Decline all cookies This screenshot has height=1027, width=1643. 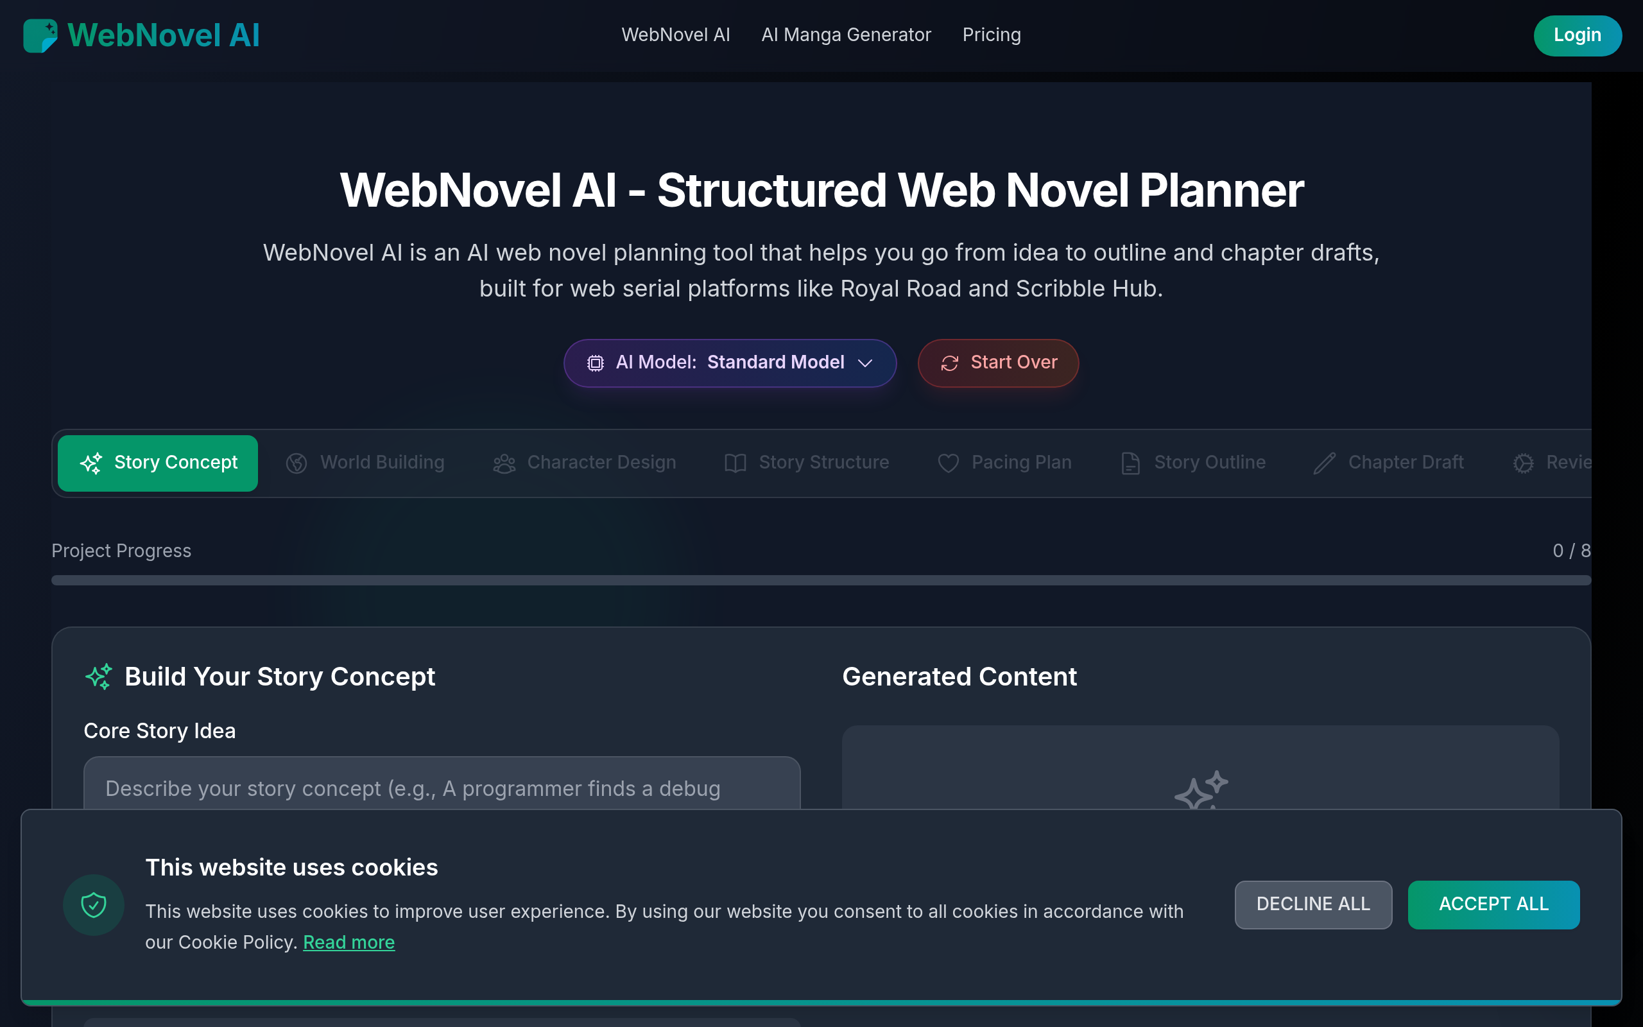(x=1312, y=904)
